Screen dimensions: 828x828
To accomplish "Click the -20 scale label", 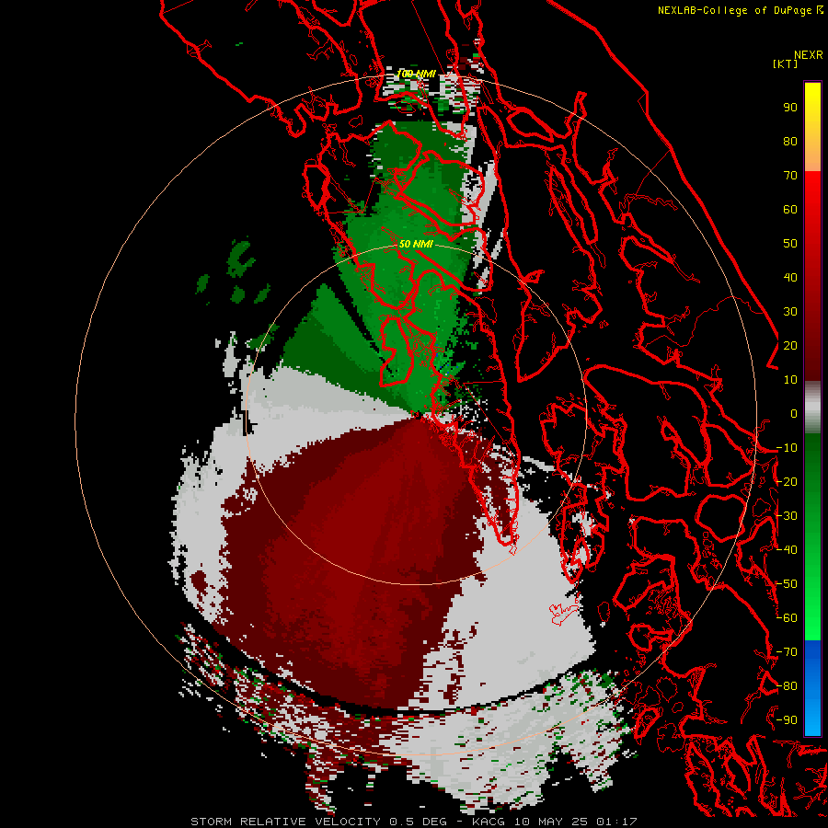I will click(787, 482).
